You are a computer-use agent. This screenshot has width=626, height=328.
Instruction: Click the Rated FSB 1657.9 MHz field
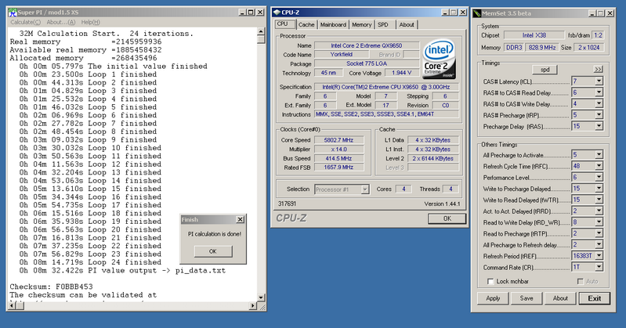(339, 168)
